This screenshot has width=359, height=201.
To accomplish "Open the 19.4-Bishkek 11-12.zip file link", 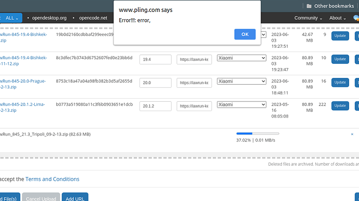I will 23,61.
